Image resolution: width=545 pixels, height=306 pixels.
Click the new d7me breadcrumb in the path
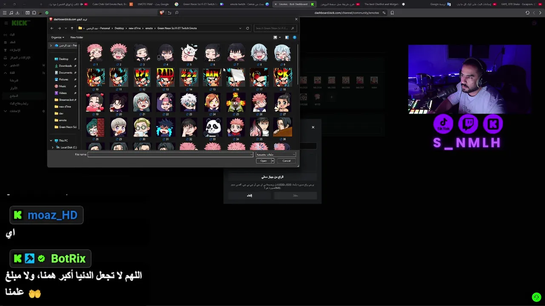[135, 28]
